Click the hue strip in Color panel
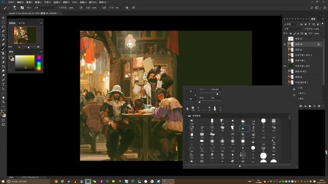 click(x=39, y=63)
